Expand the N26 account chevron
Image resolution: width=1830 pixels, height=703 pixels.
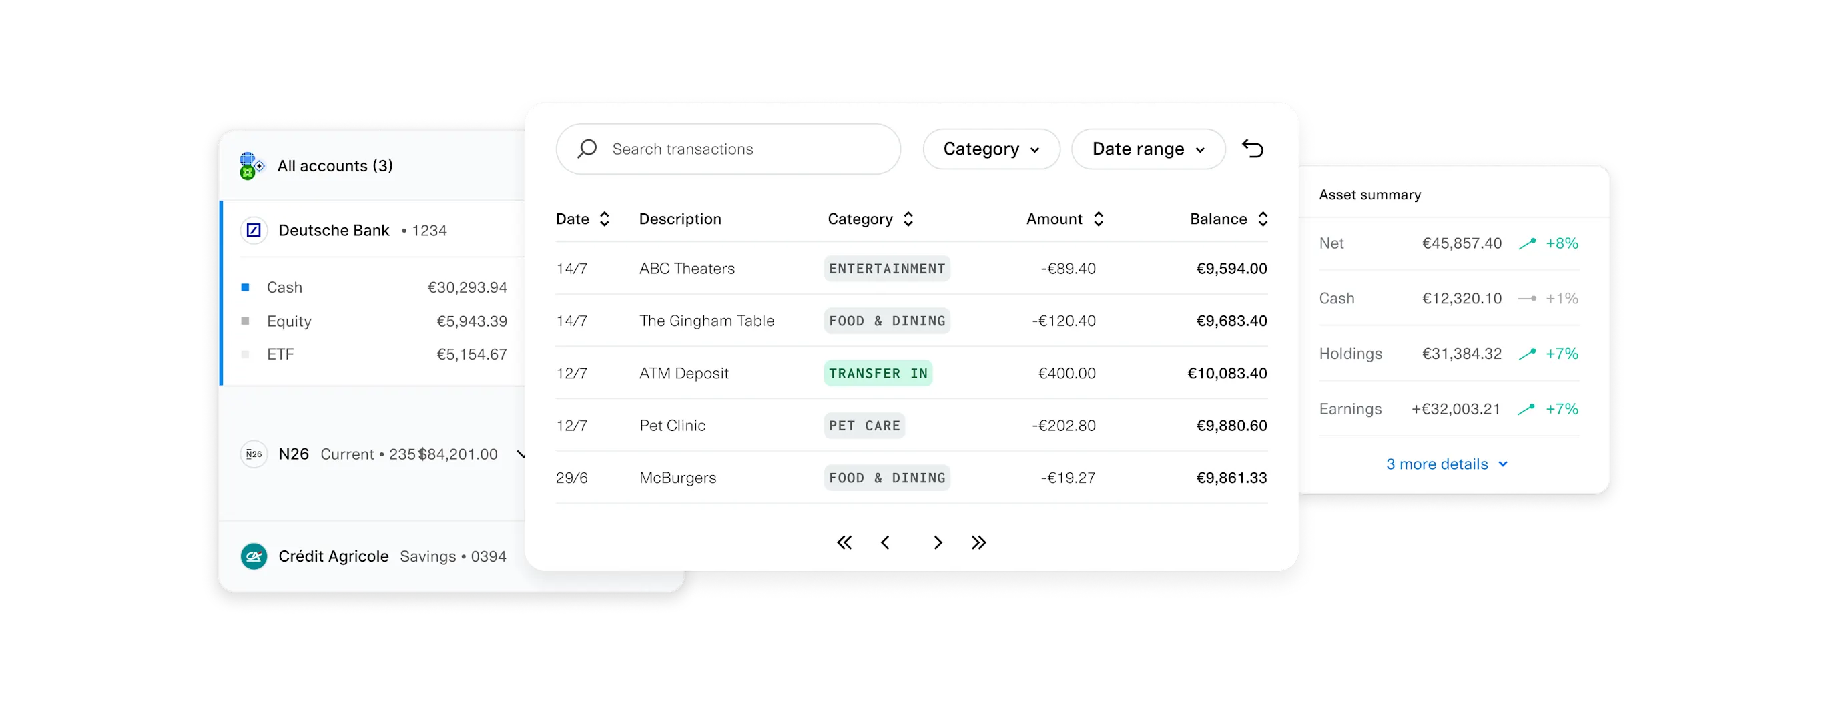coord(521,454)
